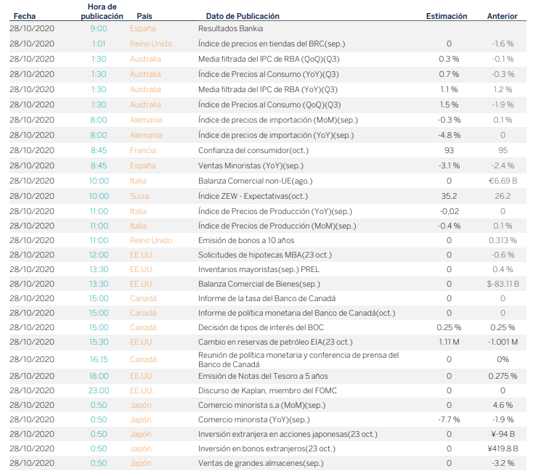Image resolution: width=536 pixels, height=476 pixels.
Task: Select the Francia country label
Action: tap(142, 150)
